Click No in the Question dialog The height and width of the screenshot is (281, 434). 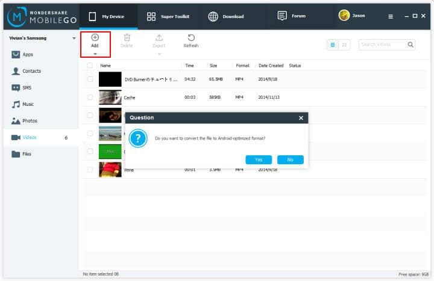click(x=291, y=159)
